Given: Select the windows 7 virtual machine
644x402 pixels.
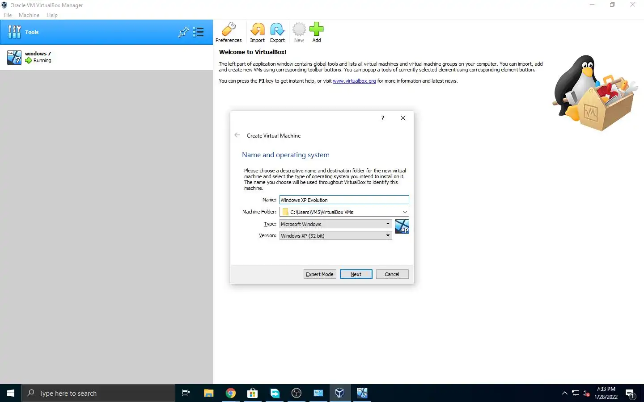Looking at the screenshot, I should pyautogui.click(x=106, y=57).
